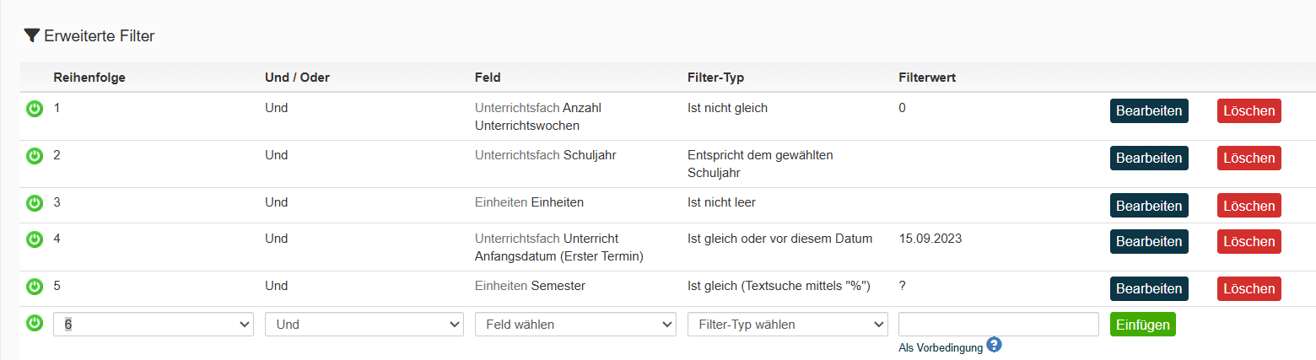
Task: Click the text Ist gleich oder vor diesem Datum
Action: pos(779,239)
